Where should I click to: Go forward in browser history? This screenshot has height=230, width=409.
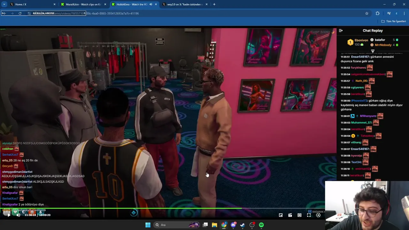12,13
